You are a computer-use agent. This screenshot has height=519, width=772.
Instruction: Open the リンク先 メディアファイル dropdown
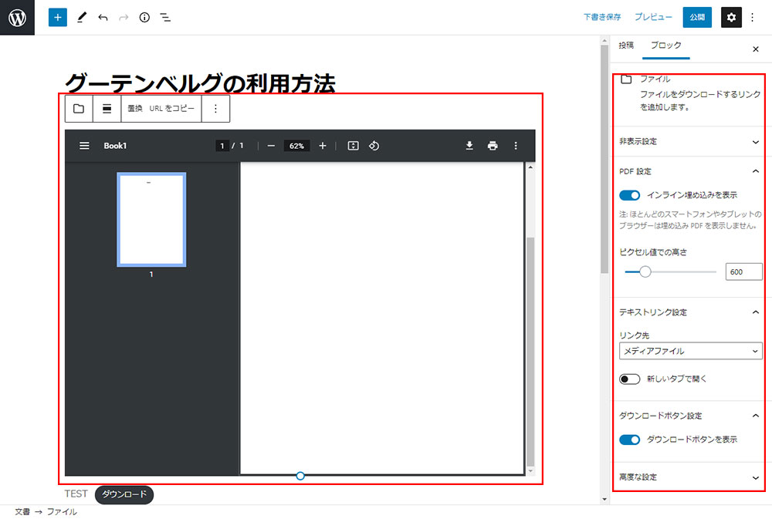(690, 351)
